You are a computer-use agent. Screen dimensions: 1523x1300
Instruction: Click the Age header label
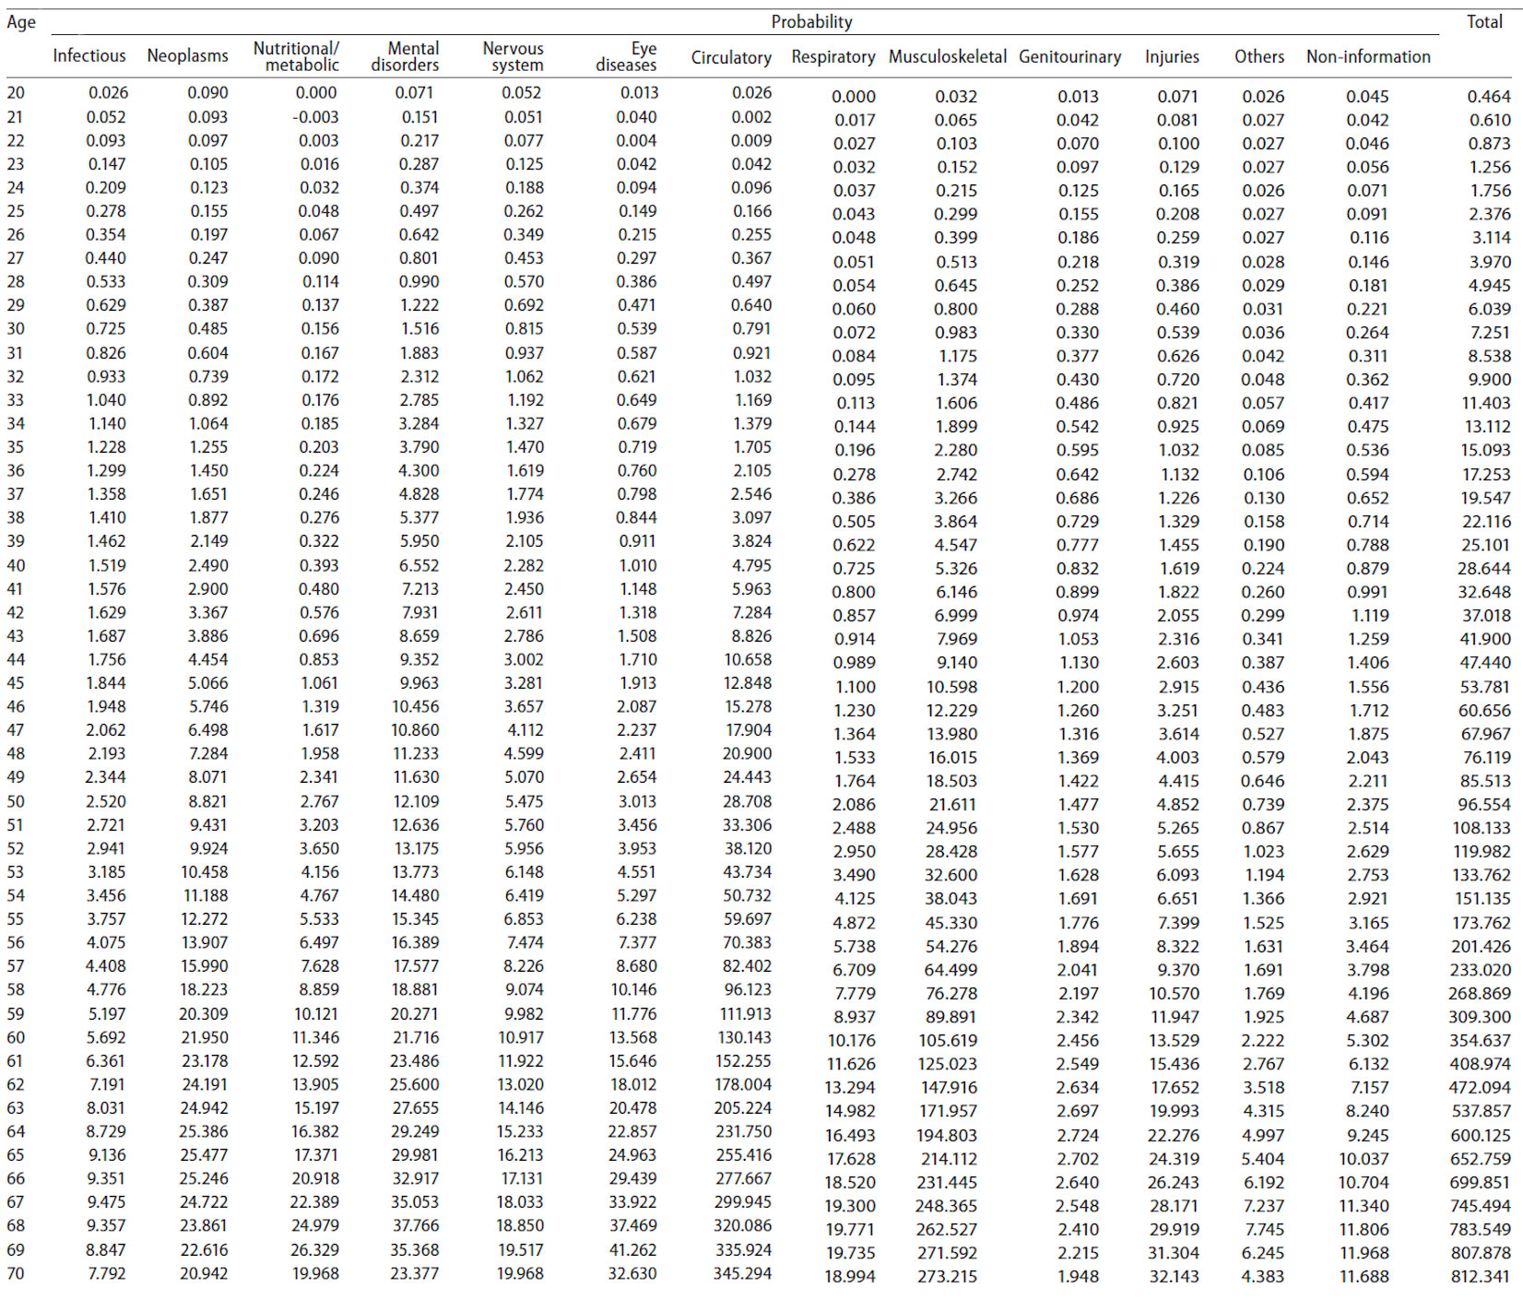coord(21,22)
